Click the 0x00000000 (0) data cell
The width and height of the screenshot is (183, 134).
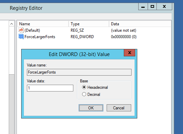click(124, 37)
